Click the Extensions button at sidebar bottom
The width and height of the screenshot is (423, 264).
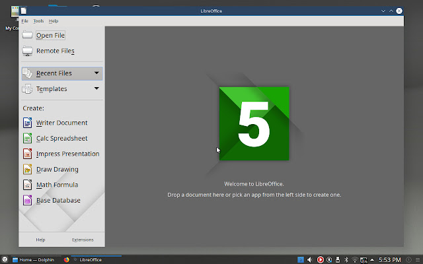83,240
